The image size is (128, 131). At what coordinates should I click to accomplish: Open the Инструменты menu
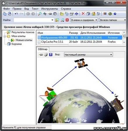[50, 9]
